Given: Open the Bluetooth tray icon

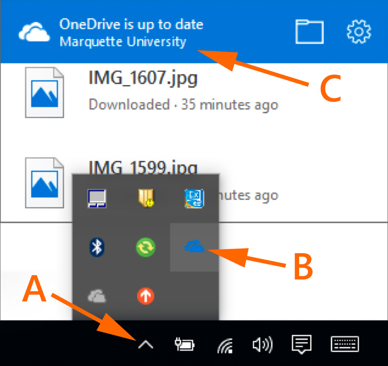Looking at the screenshot, I should [96, 247].
